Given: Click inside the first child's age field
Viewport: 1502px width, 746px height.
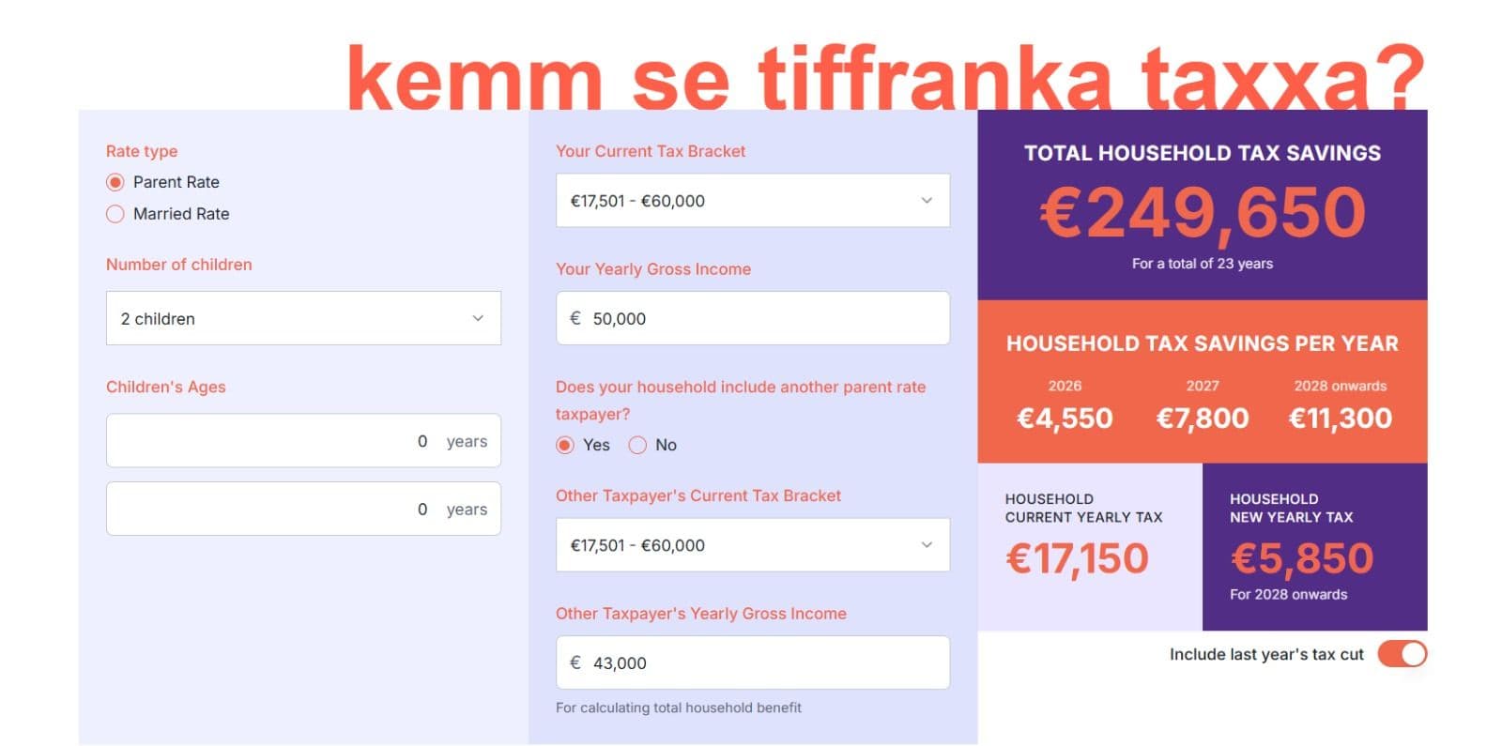Looking at the screenshot, I should (303, 440).
